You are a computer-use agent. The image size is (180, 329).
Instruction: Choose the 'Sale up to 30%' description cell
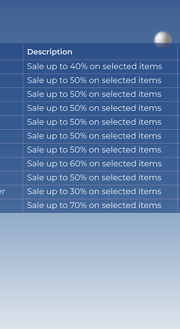coord(100,192)
